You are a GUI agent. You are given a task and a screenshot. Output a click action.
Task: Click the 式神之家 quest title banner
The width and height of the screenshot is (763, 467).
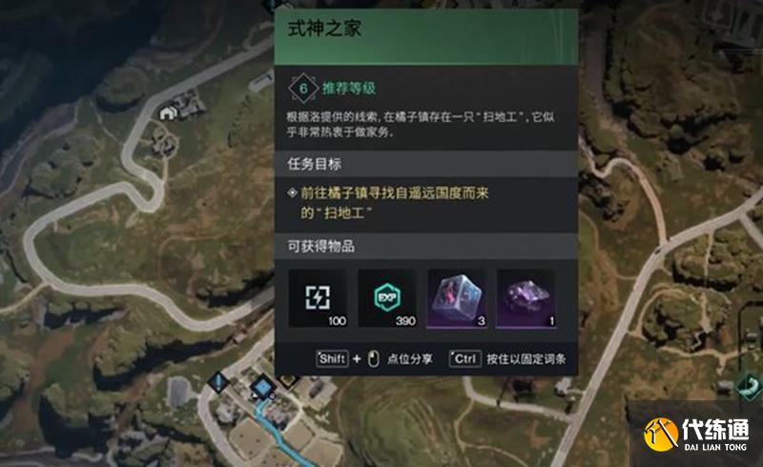coord(426,36)
